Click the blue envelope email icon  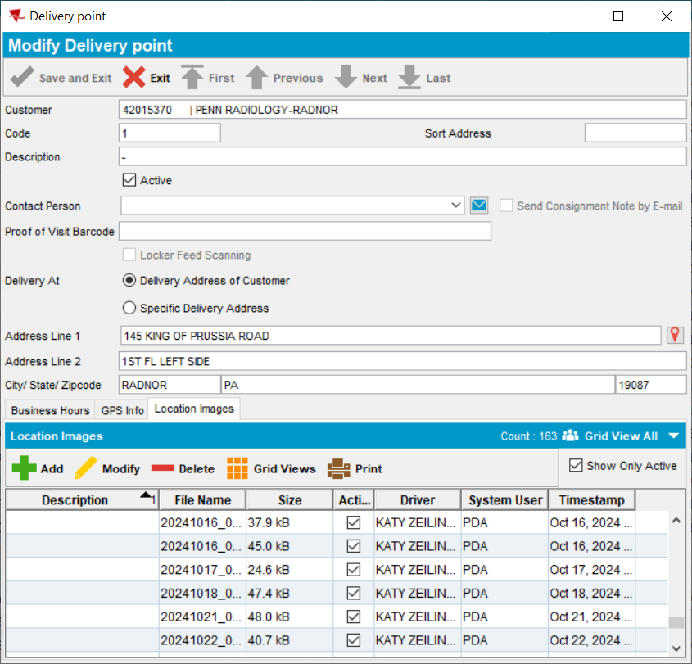click(x=479, y=206)
